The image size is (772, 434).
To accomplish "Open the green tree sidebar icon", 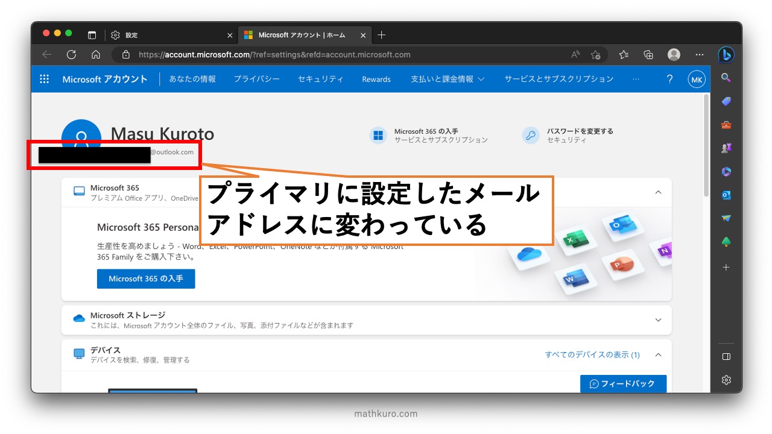I will (x=726, y=242).
